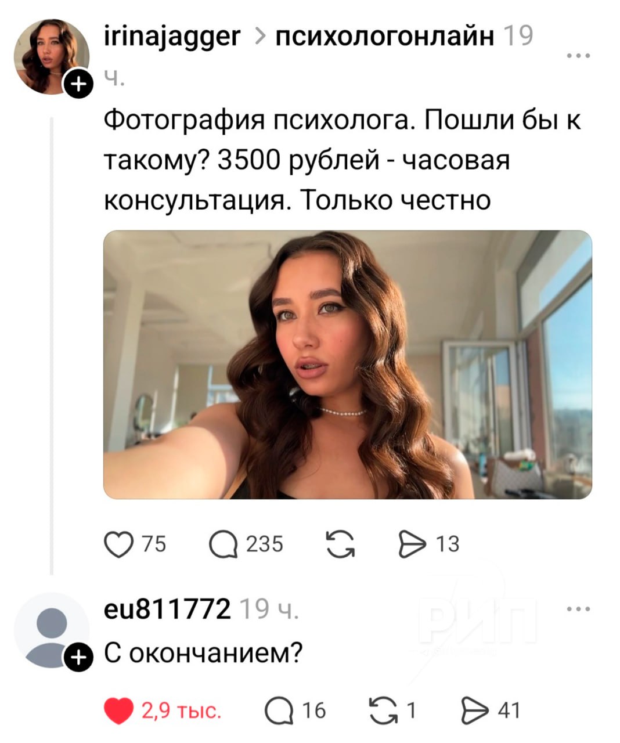Tap the default avatar of eu811772
620x743 pixels.
pyautogui.click(x=52, y=630)
